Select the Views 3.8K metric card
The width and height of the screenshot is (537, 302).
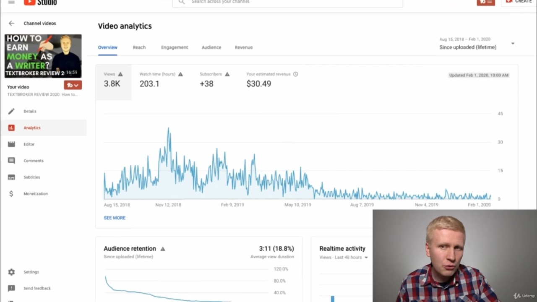click(113, 82)
